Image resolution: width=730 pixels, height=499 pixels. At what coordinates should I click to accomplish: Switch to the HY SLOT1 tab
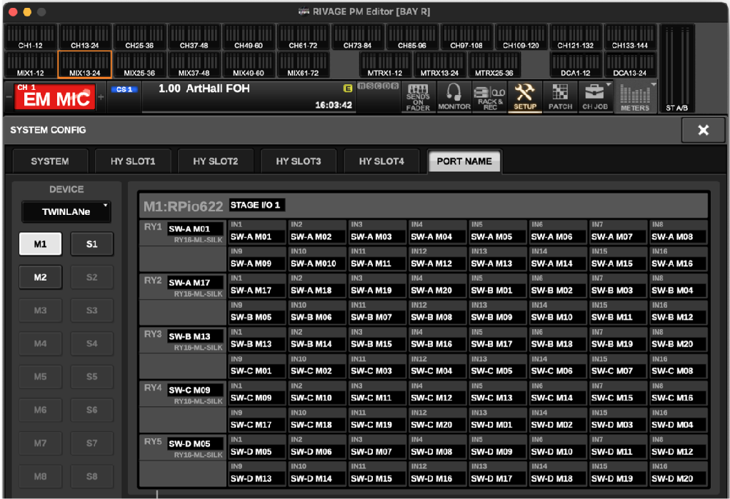[x=133, y=161]
